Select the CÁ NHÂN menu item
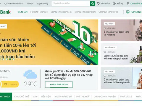Viewport: 142px width, 106px height. [x=22, y=12]
